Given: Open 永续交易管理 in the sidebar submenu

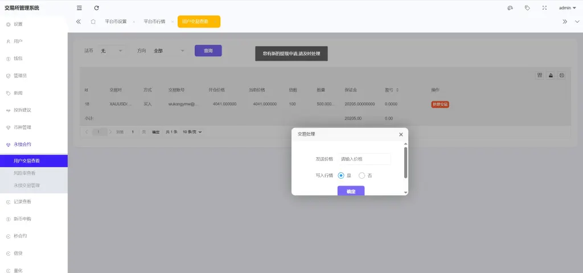Looking at the screenshot, I should [x=34, y=185].
